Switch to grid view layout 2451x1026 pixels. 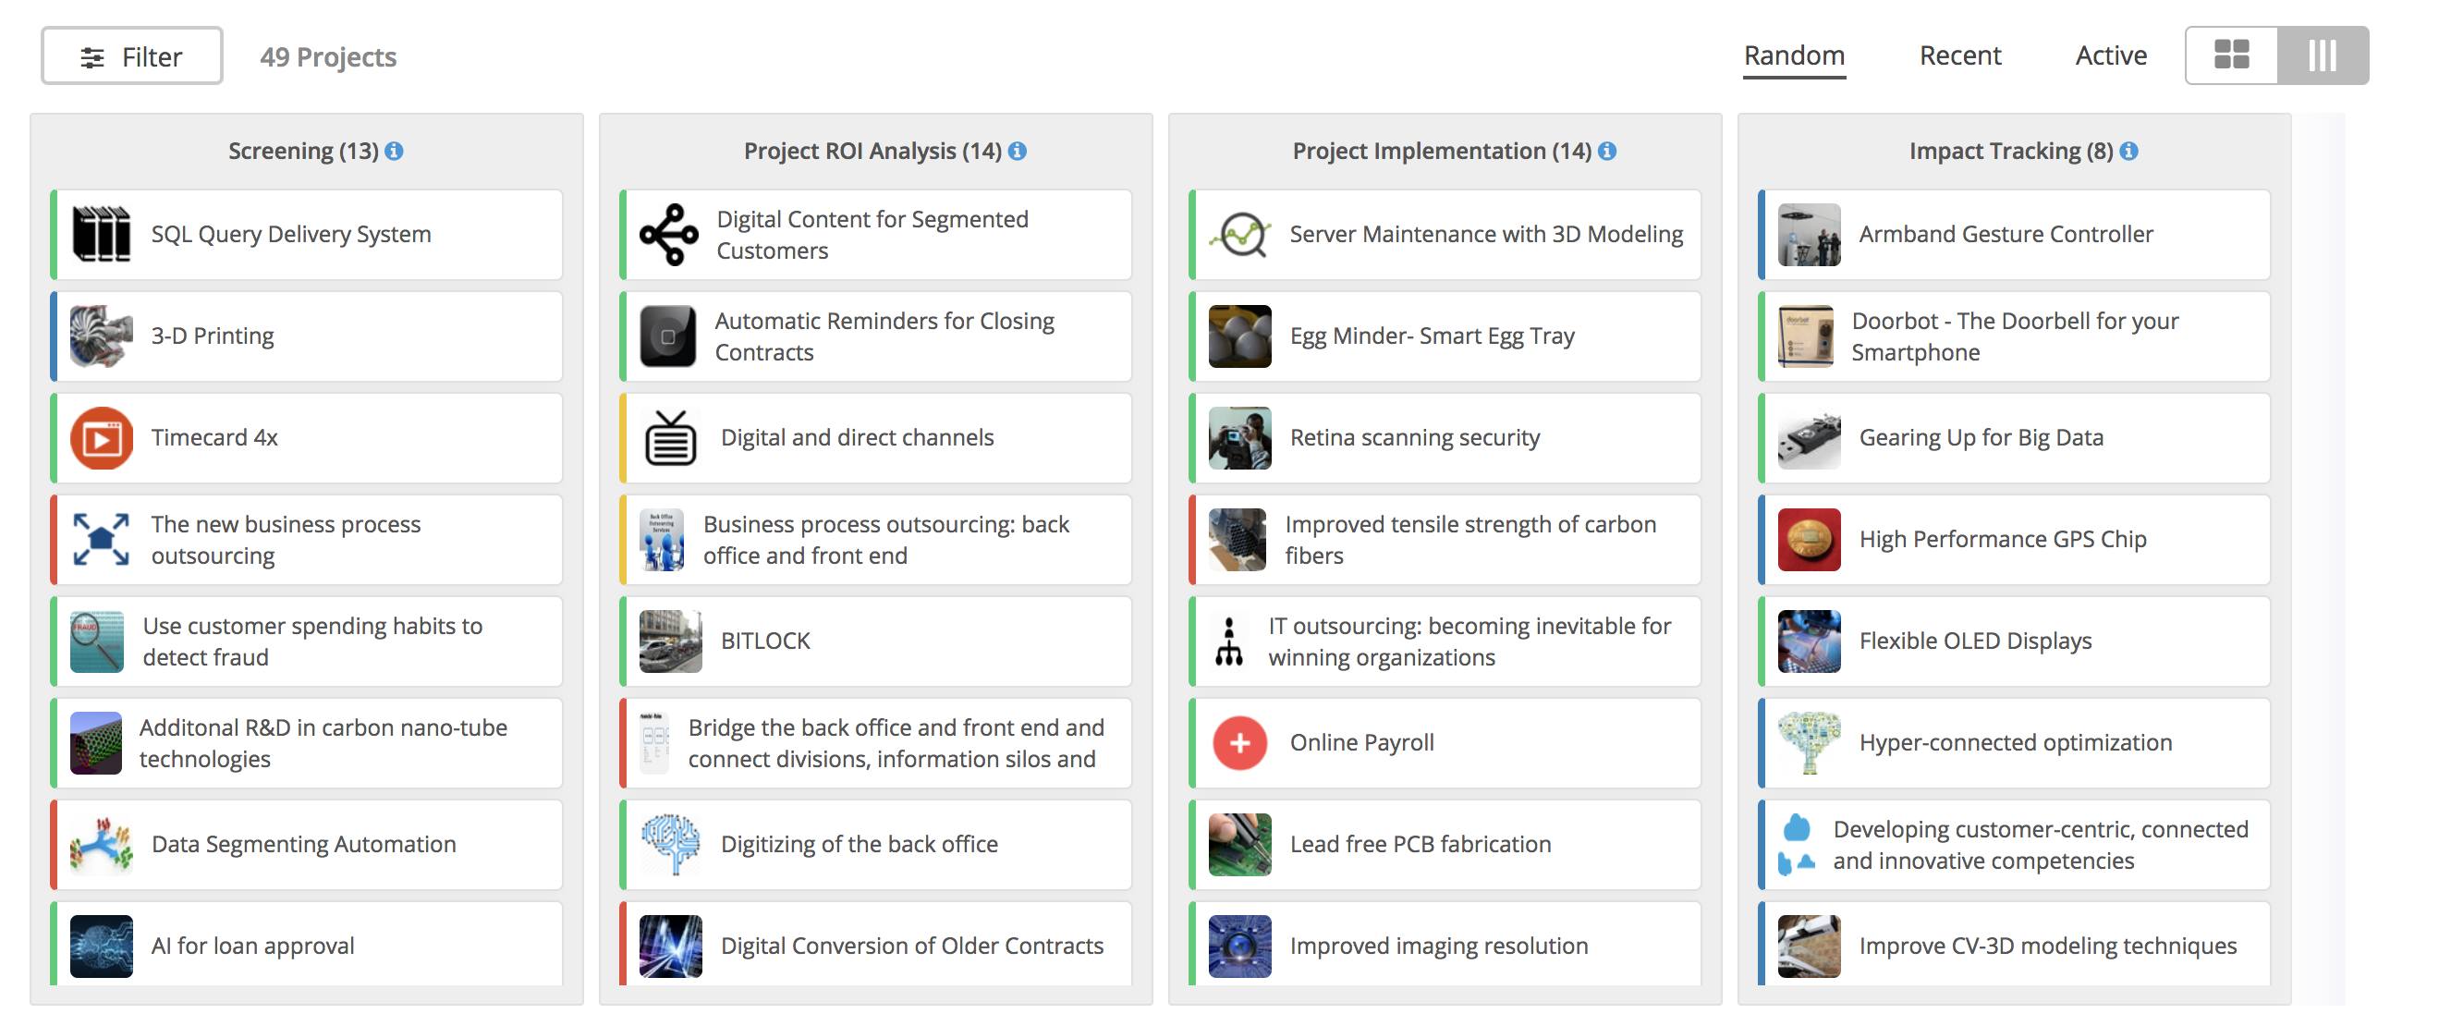click(x=2231, y=55)
